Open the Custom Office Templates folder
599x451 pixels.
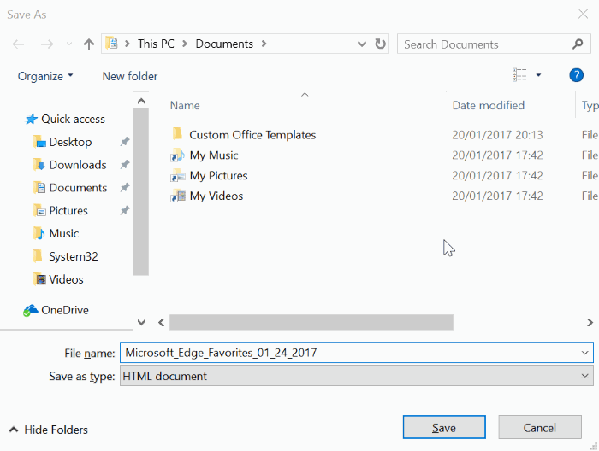coord(252,135)
